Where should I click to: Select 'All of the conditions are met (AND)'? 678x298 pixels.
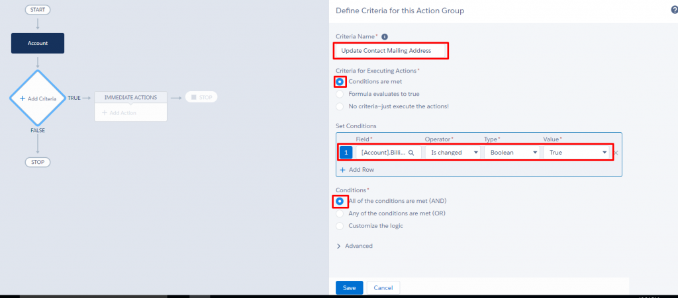tap(340, 201)
